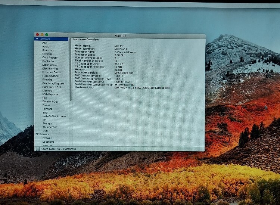The image size is (280, 205).
Task: Select Volumes under Network
Action: click(x=48, y=145)
